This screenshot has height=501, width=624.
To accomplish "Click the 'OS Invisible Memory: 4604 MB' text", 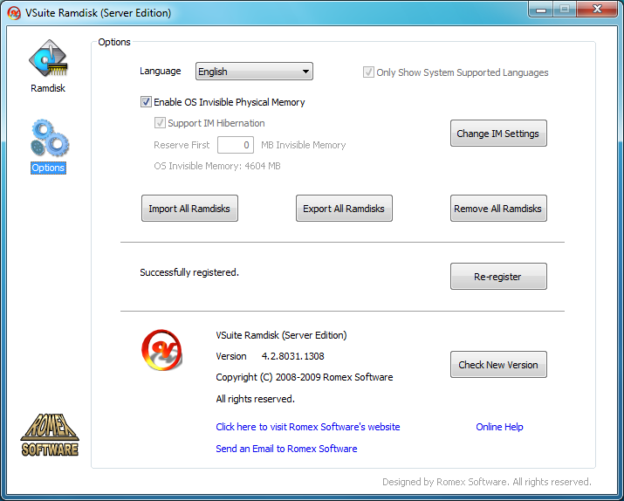I will tap(217, 166).
